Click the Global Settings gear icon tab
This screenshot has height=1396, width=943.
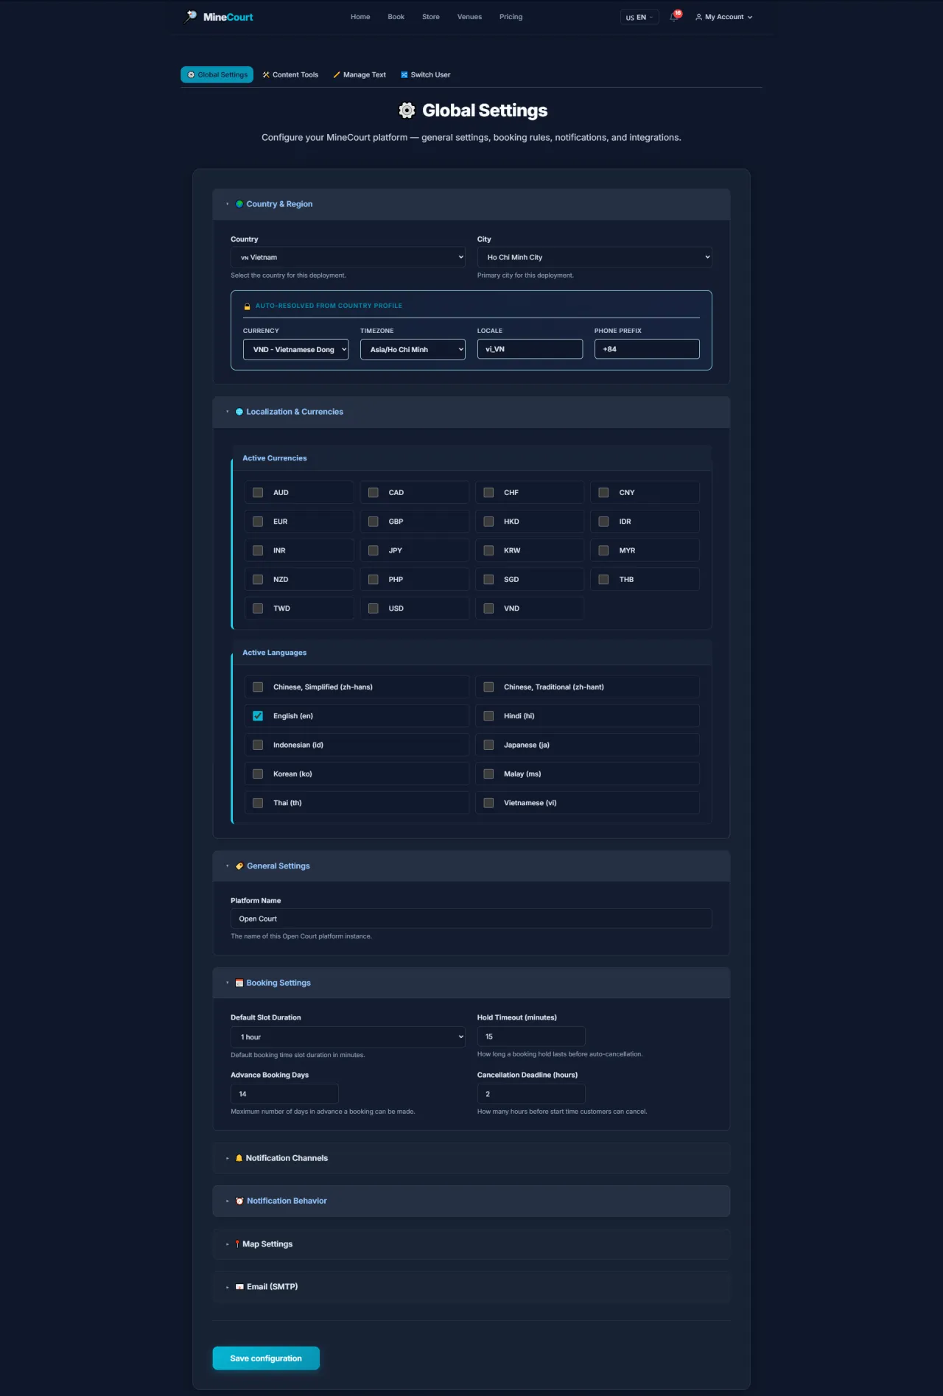(x=217, y=74)
